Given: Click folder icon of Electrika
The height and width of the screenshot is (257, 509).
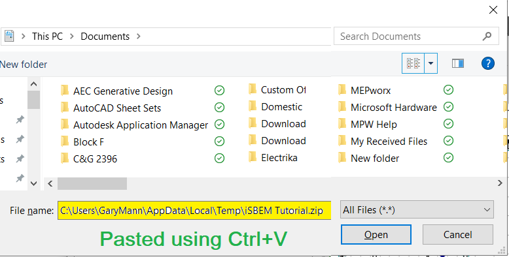Looking at the screenshot, I should (253, 157).
